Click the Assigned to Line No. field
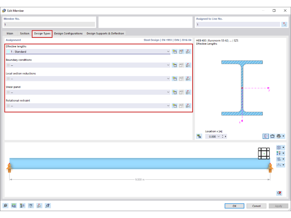Screen dimensions: 291x218 pos(238,24)
